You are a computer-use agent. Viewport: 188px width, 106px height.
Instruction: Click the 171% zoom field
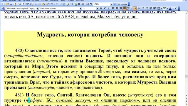point(102,4)
